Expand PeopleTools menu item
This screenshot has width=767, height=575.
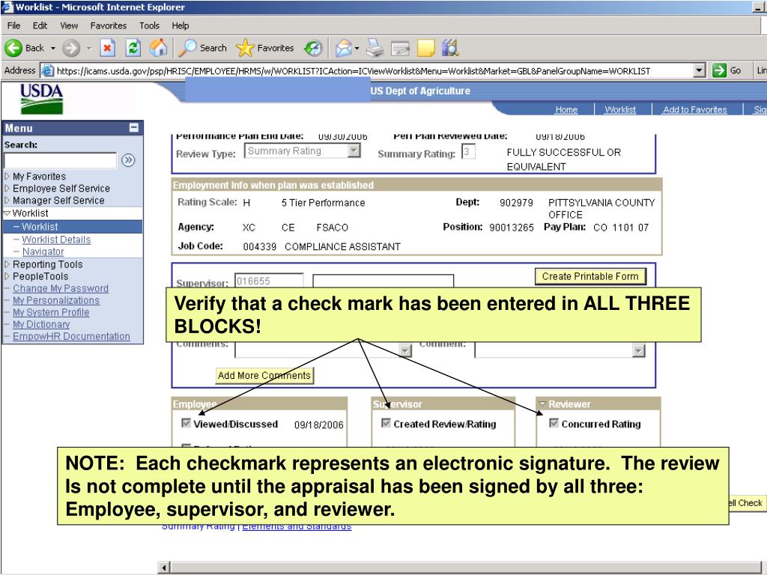(7, 276)
